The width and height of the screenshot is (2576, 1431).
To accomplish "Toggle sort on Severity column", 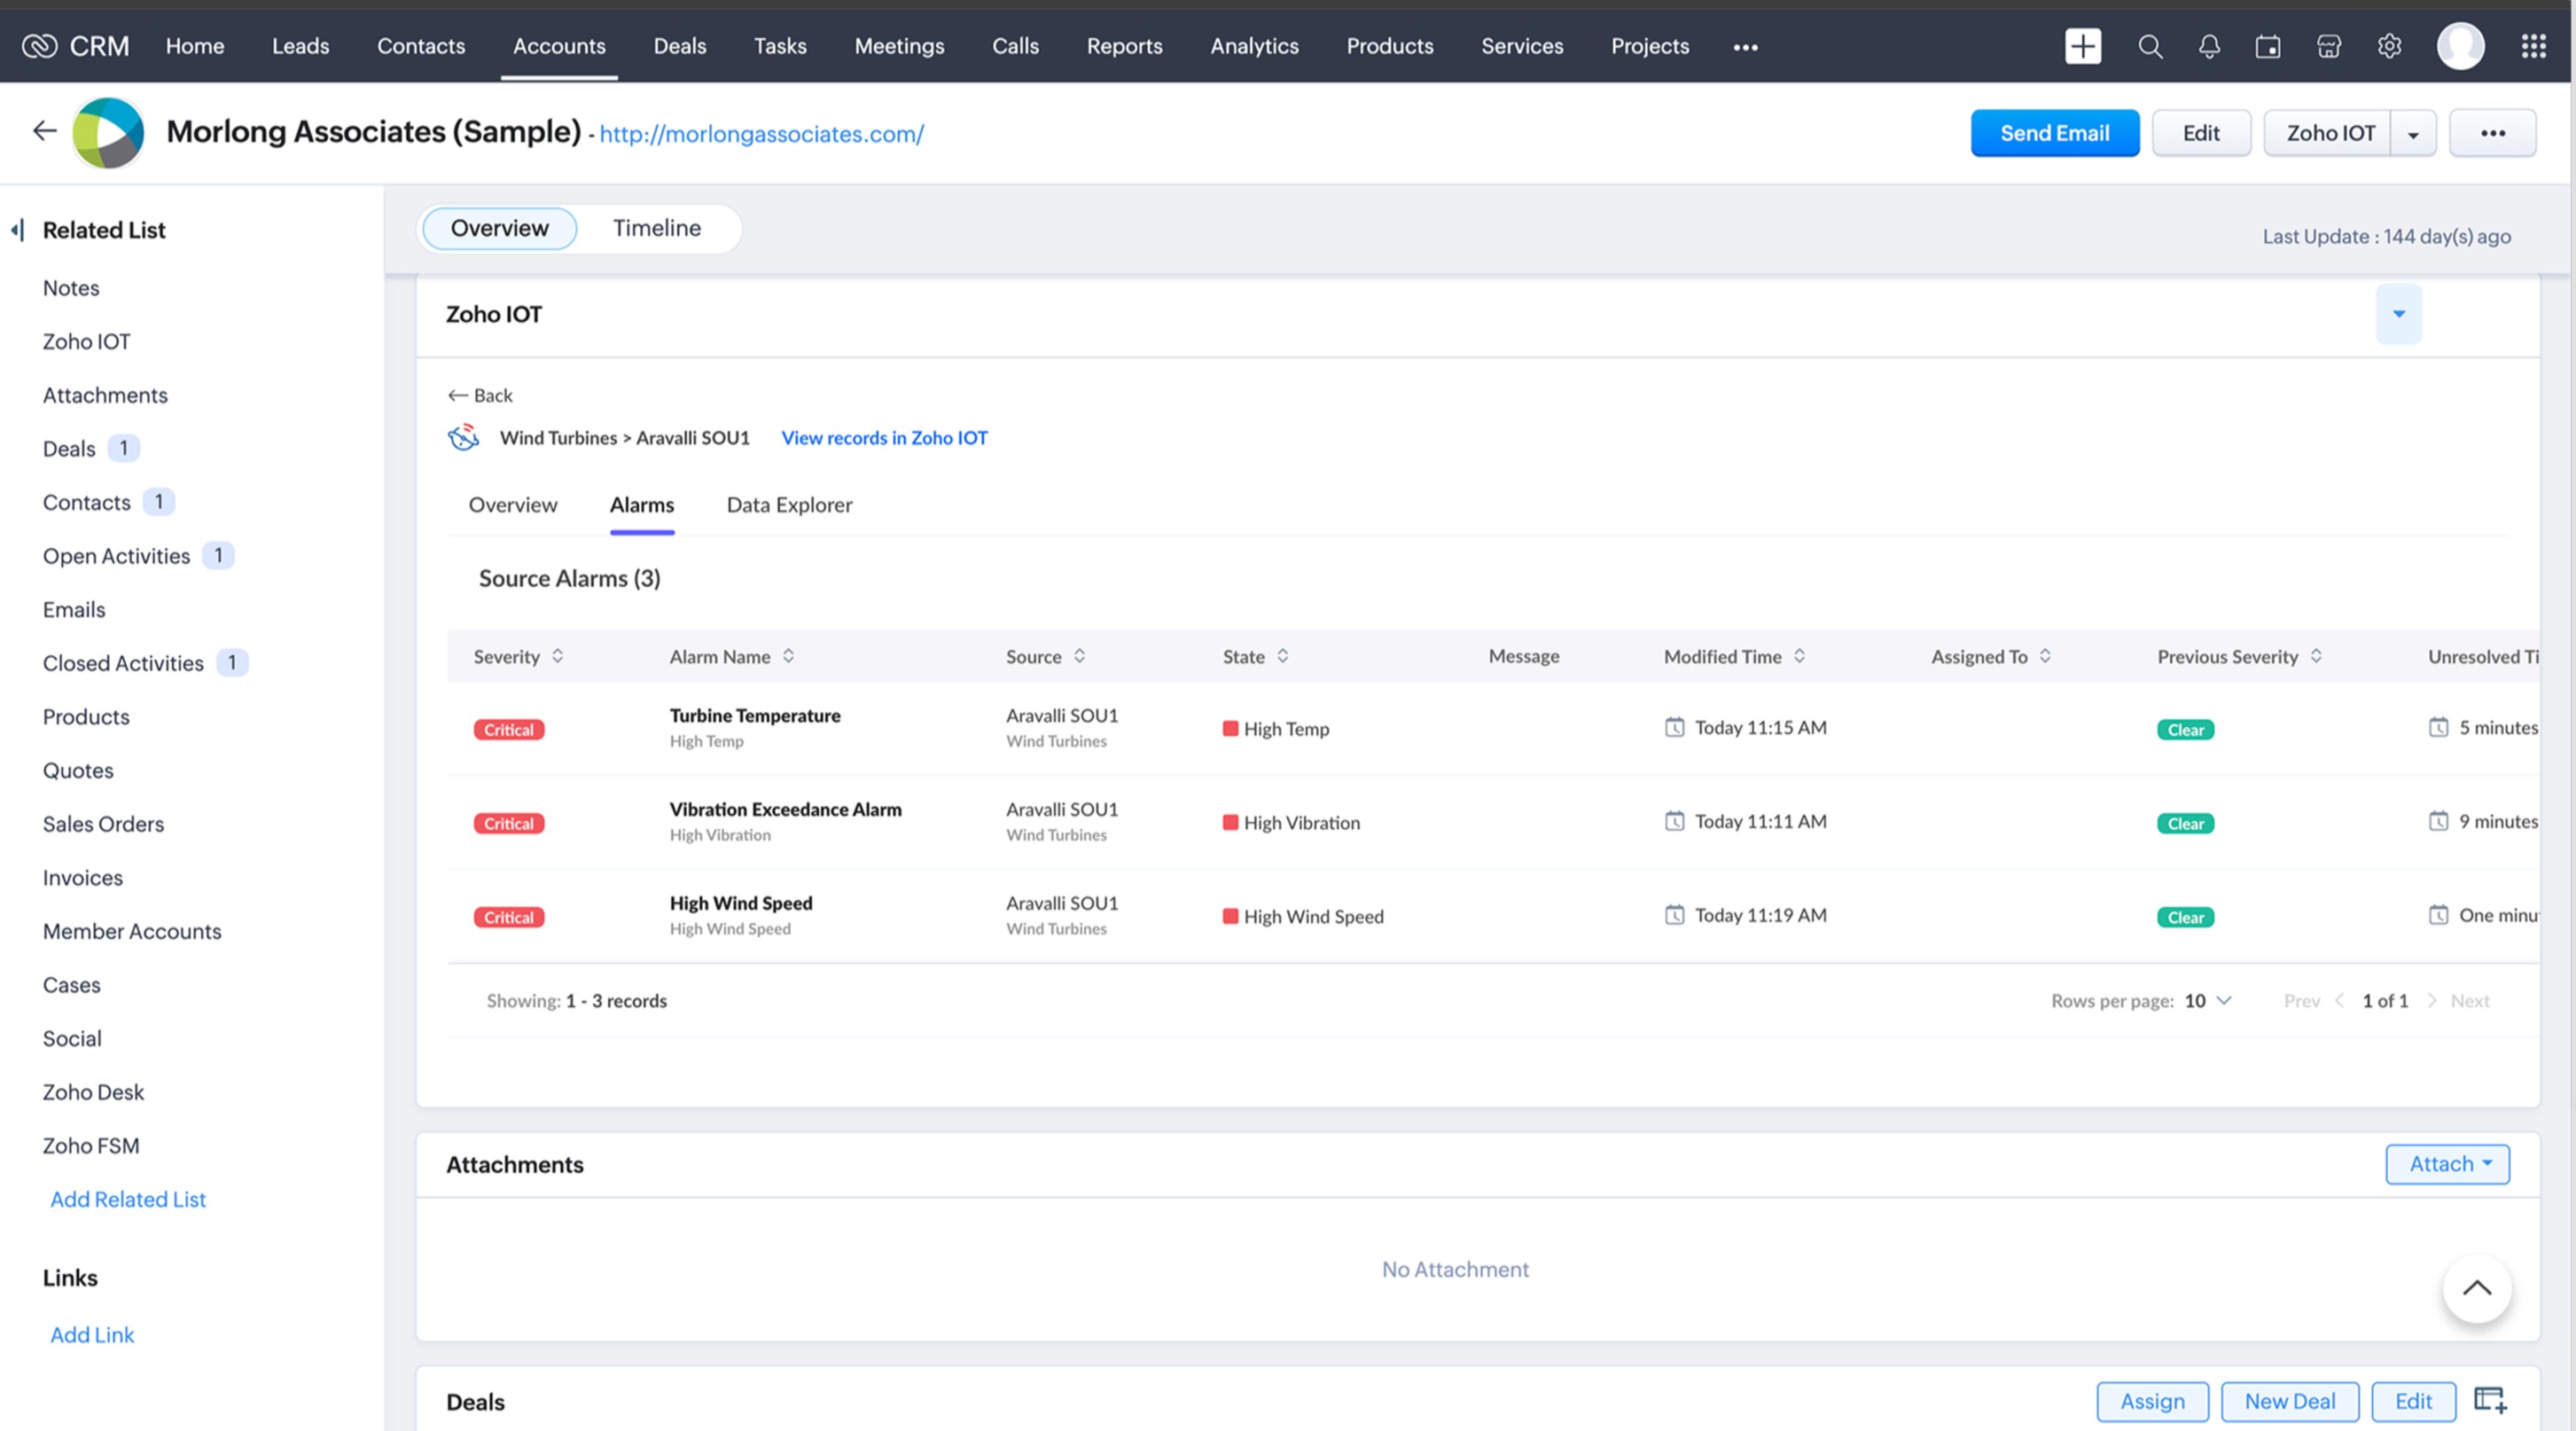I will pos(558,656).
